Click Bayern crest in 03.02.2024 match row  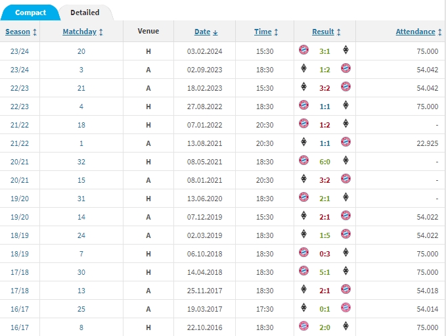click(x=304, y=50)
